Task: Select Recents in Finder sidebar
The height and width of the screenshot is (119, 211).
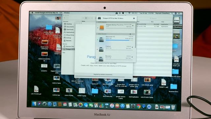Action: point(68,41)
